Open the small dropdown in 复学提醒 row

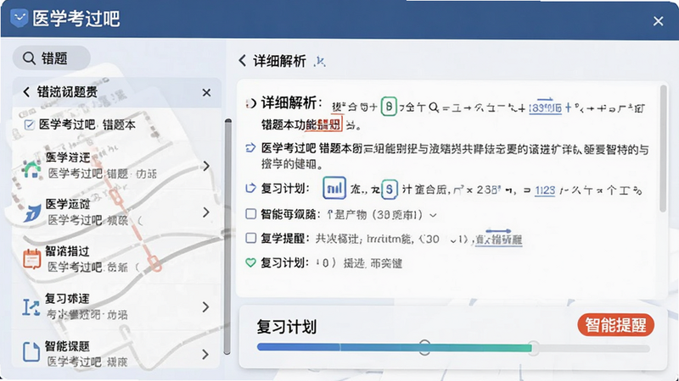click(x=453, y=240)
